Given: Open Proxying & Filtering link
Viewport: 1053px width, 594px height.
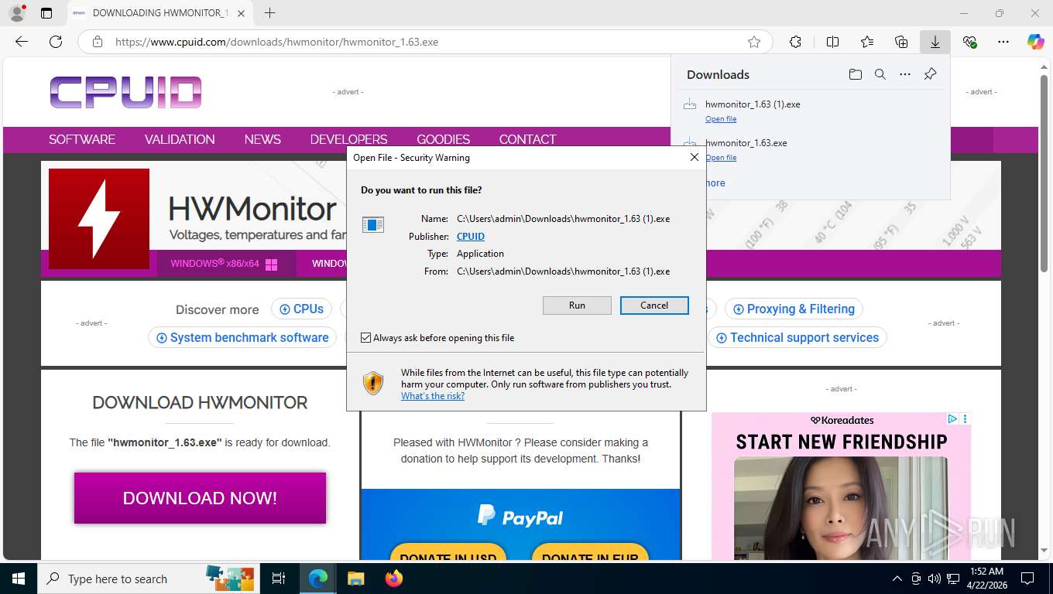Looking at the screenshot, I should (x=794, y=309).
